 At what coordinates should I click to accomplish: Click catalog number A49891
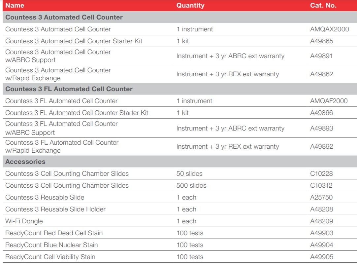321,56
